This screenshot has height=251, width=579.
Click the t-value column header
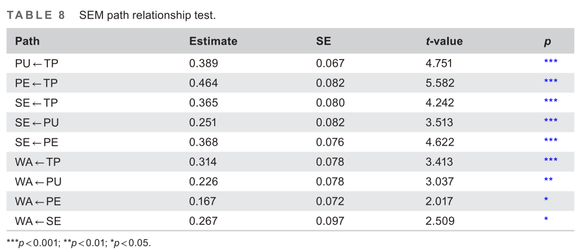tap(444, 41)
